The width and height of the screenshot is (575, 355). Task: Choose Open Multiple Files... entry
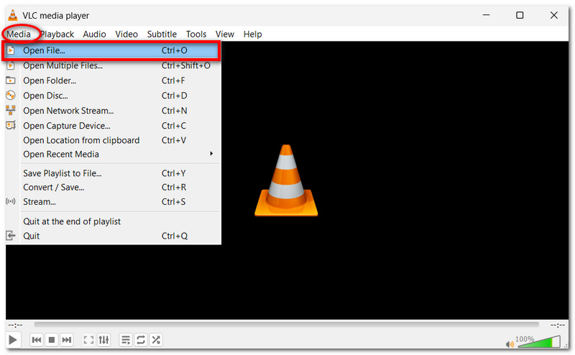tap(113, 65)
